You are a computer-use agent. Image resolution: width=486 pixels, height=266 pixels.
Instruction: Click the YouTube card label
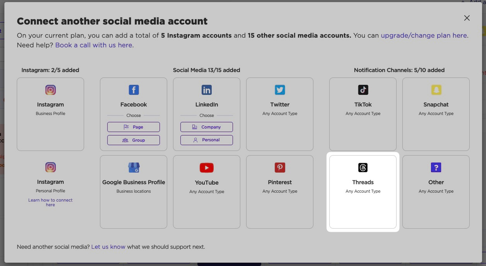(x=207, y=182)
